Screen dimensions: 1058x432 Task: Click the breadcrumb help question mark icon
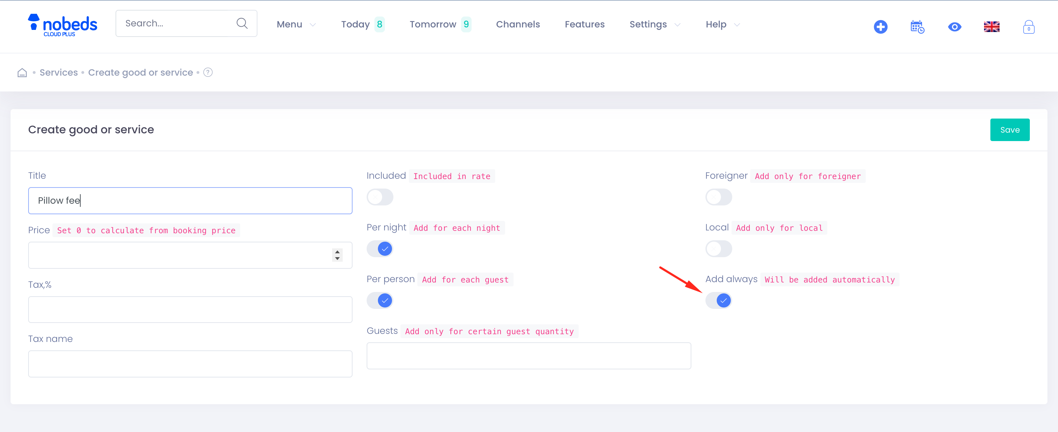click(x=208, y=72)
